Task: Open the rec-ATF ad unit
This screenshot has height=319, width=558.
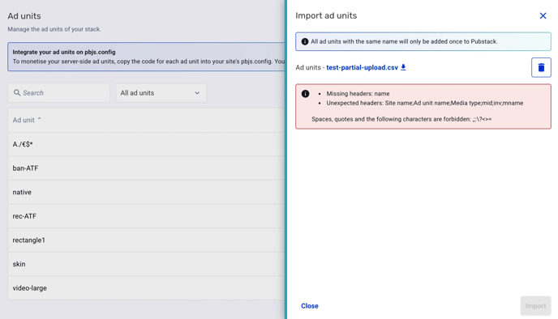Action: click(x=146, y=216)
